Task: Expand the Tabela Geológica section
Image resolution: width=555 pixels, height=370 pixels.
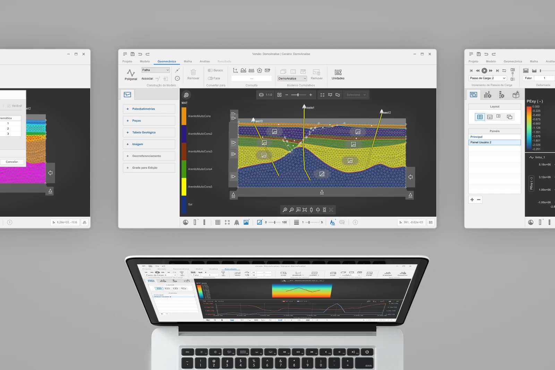Action: (149, 132)
